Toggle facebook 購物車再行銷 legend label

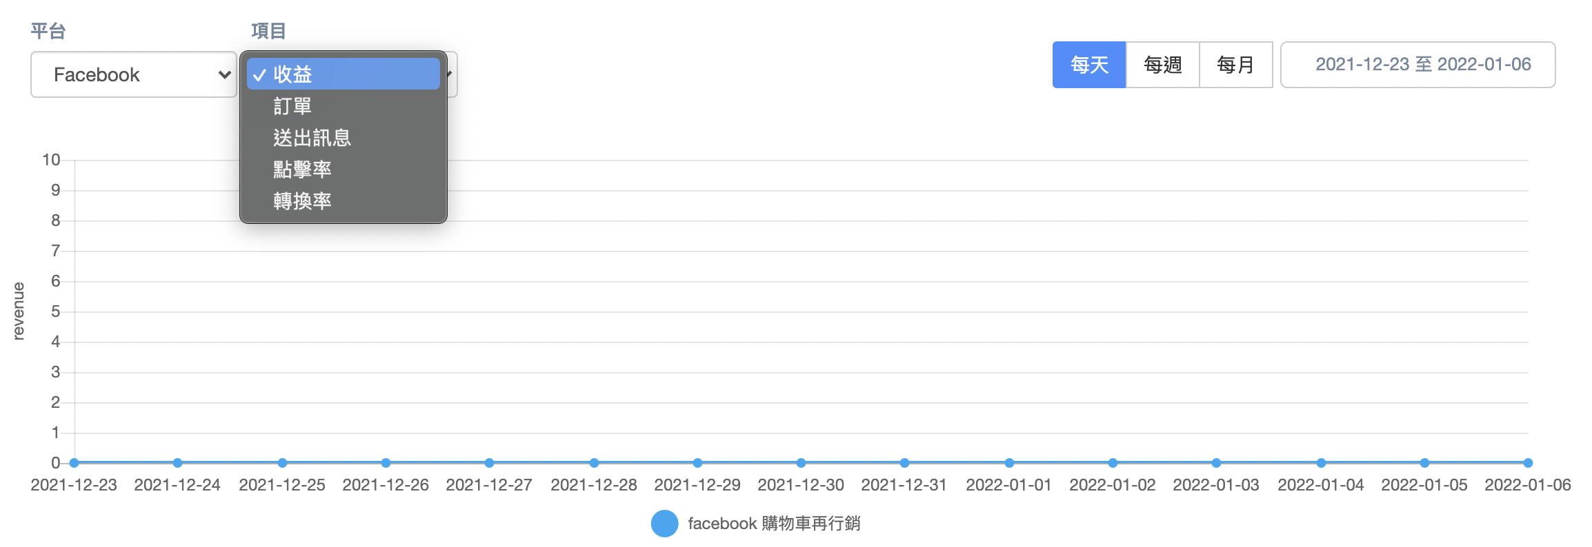click(773, 524)
